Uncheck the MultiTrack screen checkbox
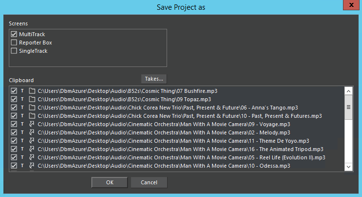This screenshot has height=197, width=362. point(14,34)
